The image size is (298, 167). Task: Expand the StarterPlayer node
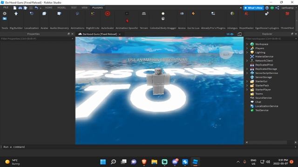[247, 90]
